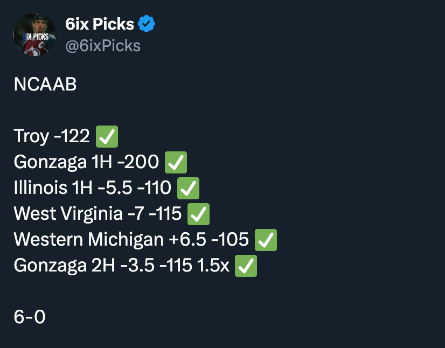The height and width of the screenshot is (348, 445).
Task: Click the Troy -122 pick line
Action: (52, 136)
